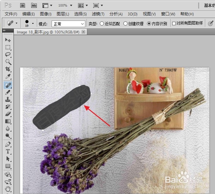Image resolution: width=215 pixels, height=194 pixels.
Task: Select the Eraser tool
Action: pyautogui.click(x=8, y=114)
